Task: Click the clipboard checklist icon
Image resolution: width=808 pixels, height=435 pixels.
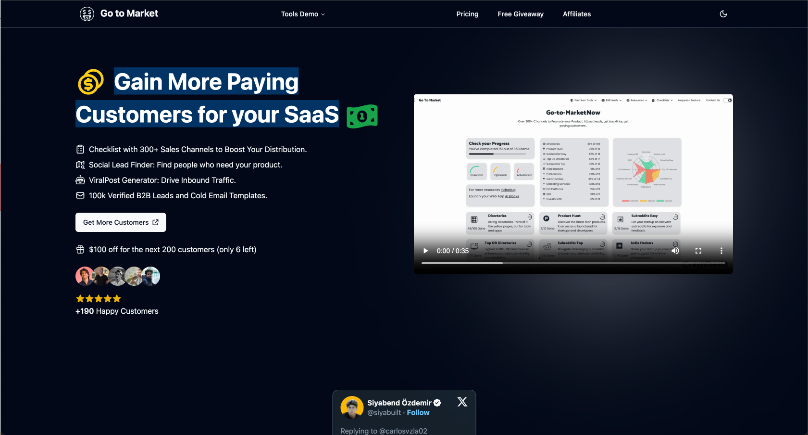Action: [80, 149]
